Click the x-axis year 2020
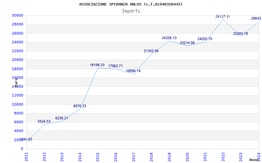Image resolution: width=262 pixels, height=163 pixels. tap(187, 157)
